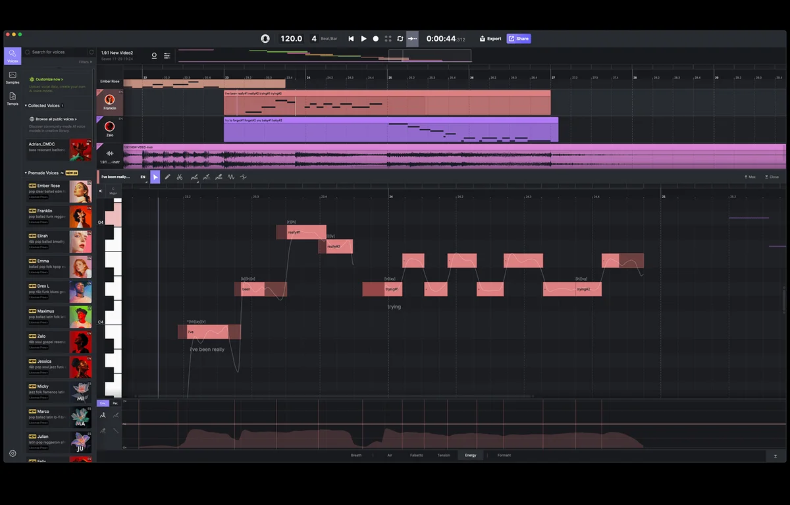The width and height of the screenshot is (790, 505).
Task: Click the Export button
Action: tap(490, 39)
